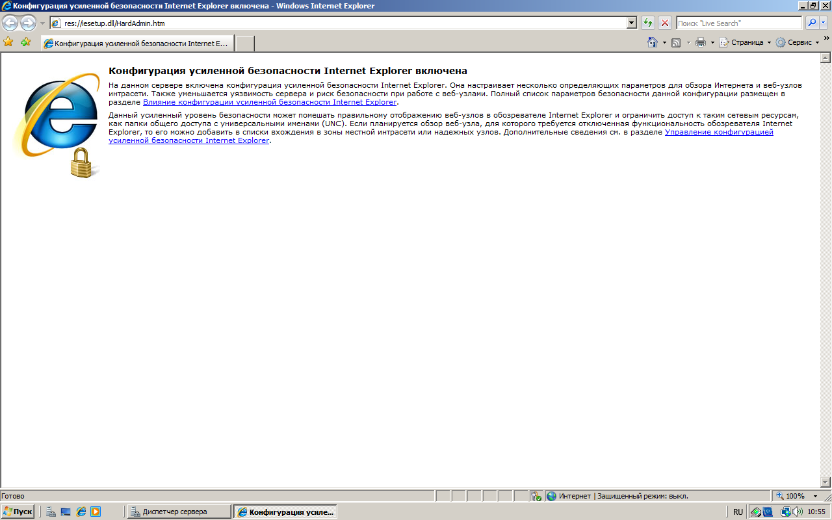Expand the feeds dropdown arrow
832x520 pixels.
point(688,43)
